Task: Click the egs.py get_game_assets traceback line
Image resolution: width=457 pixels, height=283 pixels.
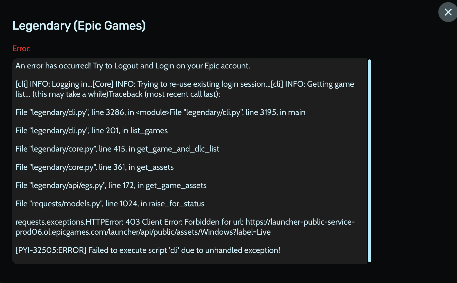Action: 111,185
